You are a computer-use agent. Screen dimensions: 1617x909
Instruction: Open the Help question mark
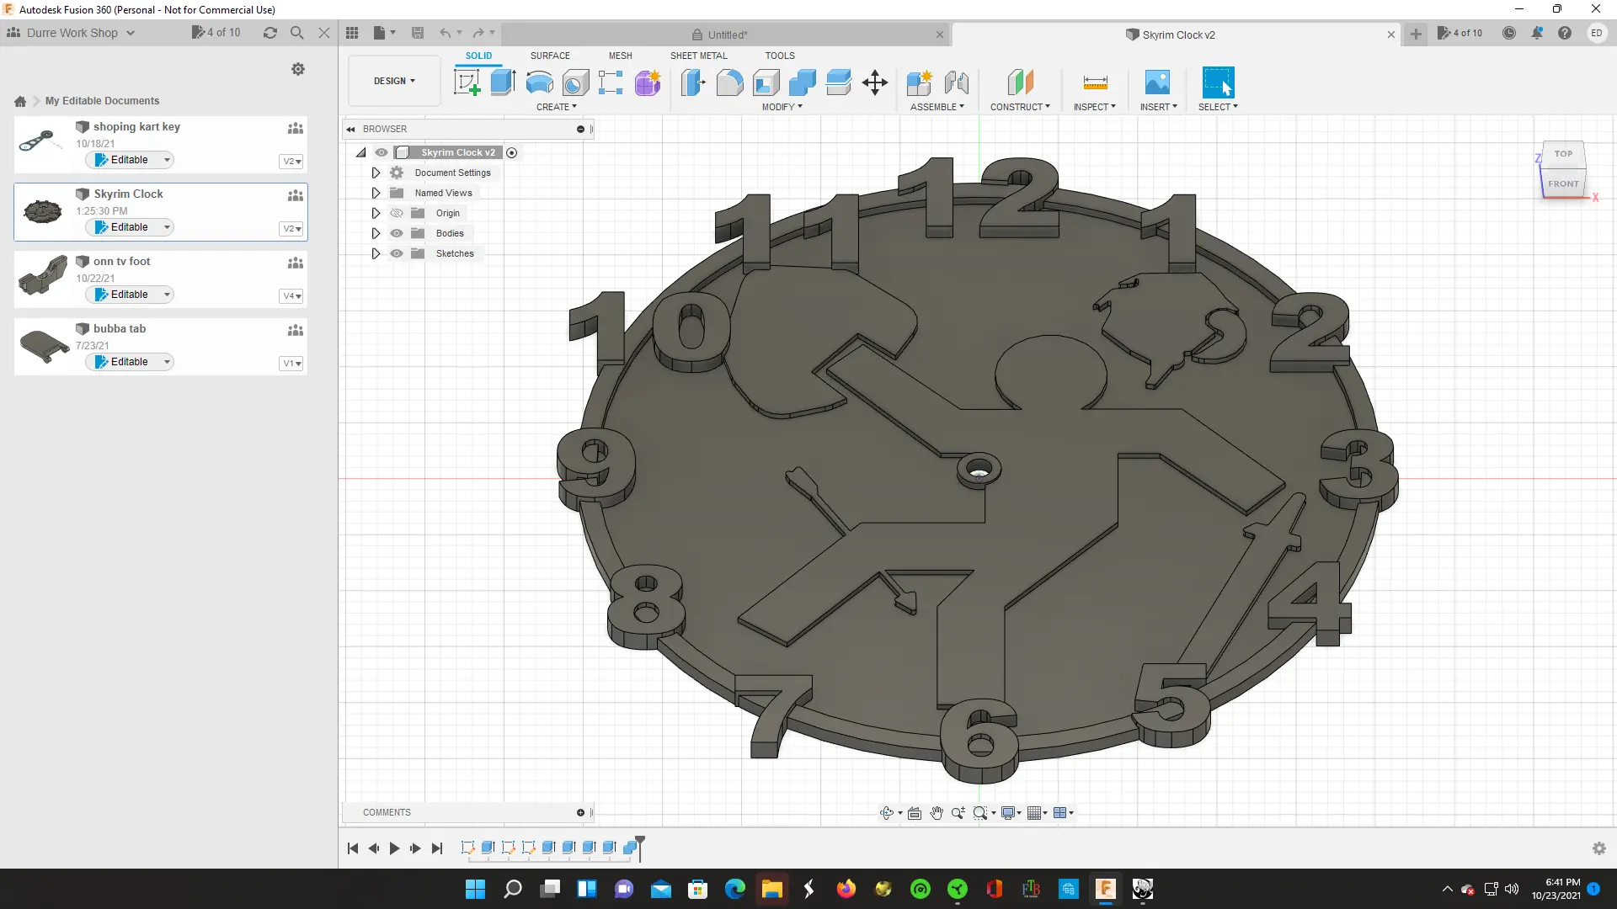point(1565,33)
